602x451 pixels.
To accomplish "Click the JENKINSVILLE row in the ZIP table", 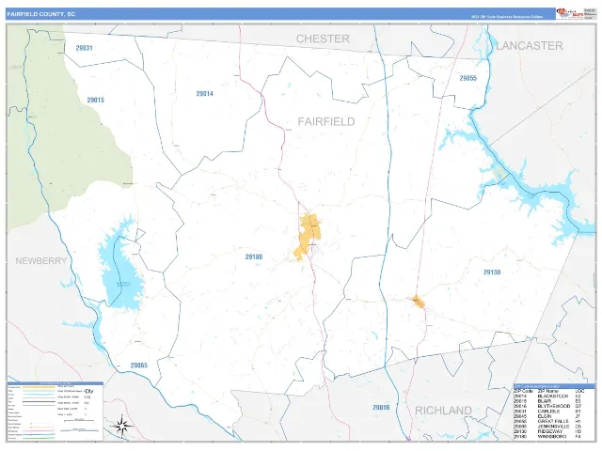I will (x=547, y=426).
